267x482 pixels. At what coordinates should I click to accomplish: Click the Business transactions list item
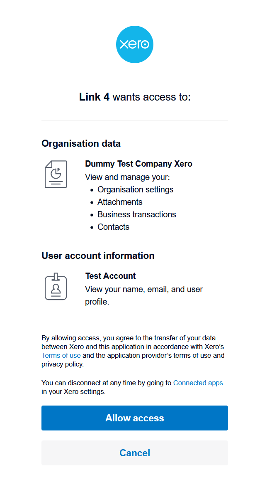pos(136,214)
